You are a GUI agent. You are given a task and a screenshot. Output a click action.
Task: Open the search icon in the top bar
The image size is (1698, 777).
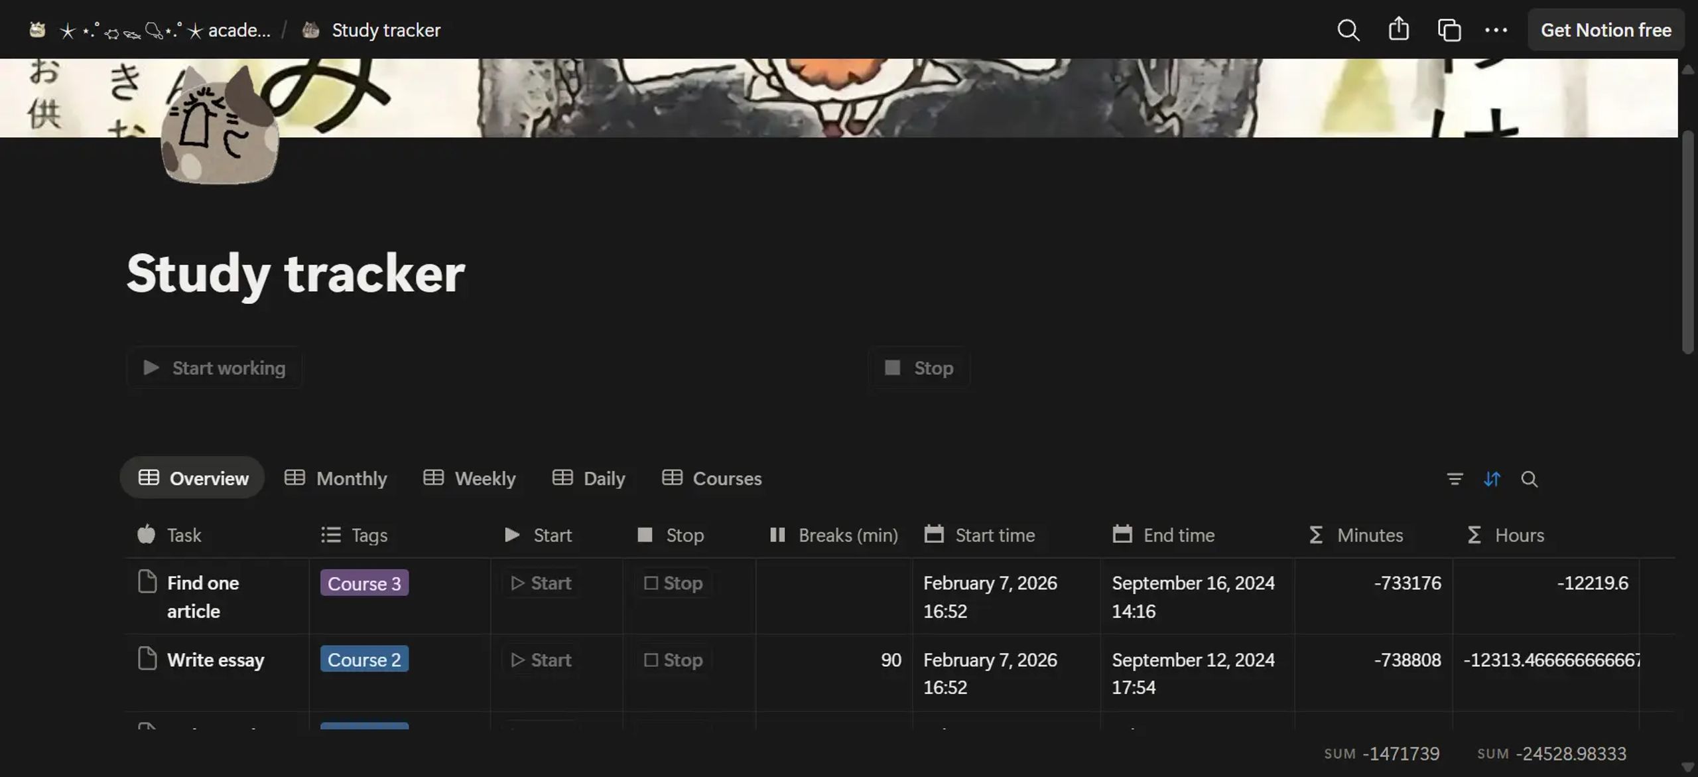point(1348,30)
